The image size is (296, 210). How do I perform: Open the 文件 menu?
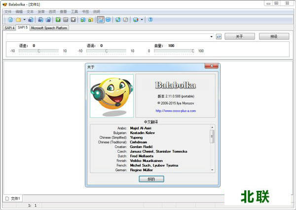8,12
